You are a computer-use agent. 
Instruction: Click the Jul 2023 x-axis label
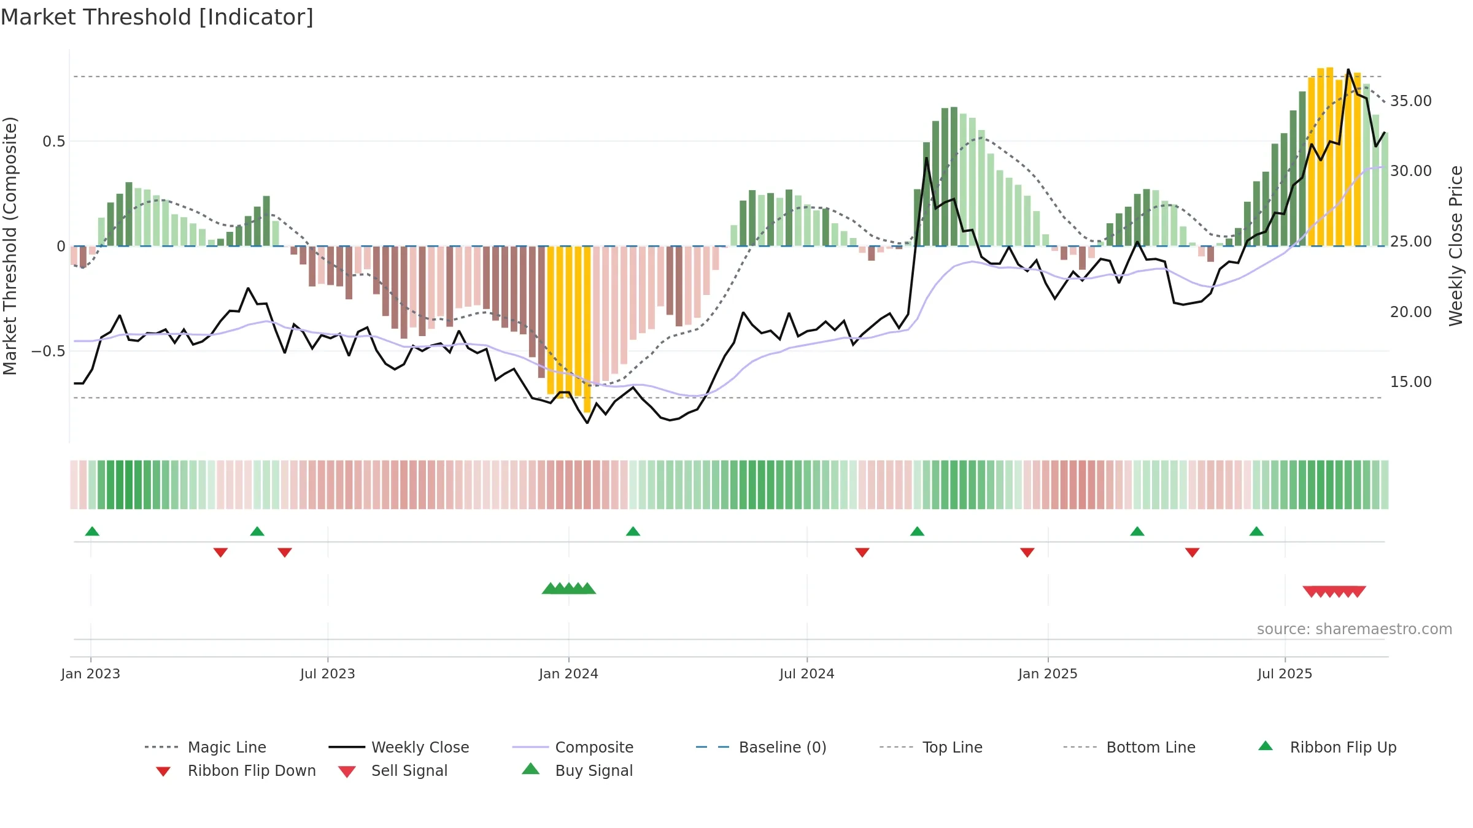[x=328, y=674]
